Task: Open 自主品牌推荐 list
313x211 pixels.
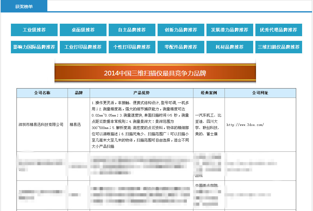Action: click(x=132, y=30)
